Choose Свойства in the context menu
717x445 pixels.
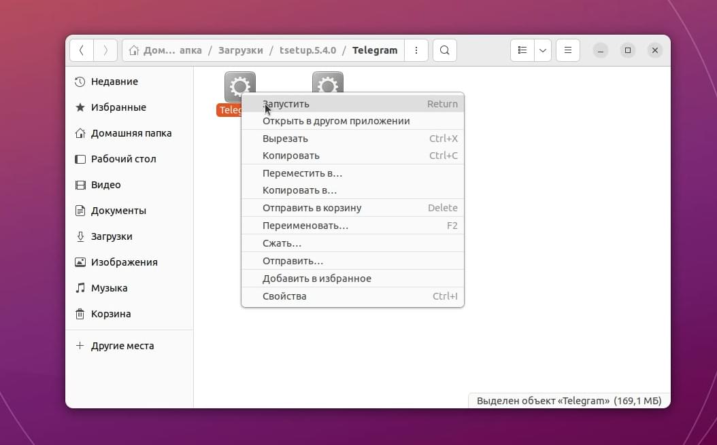point(352,296)
